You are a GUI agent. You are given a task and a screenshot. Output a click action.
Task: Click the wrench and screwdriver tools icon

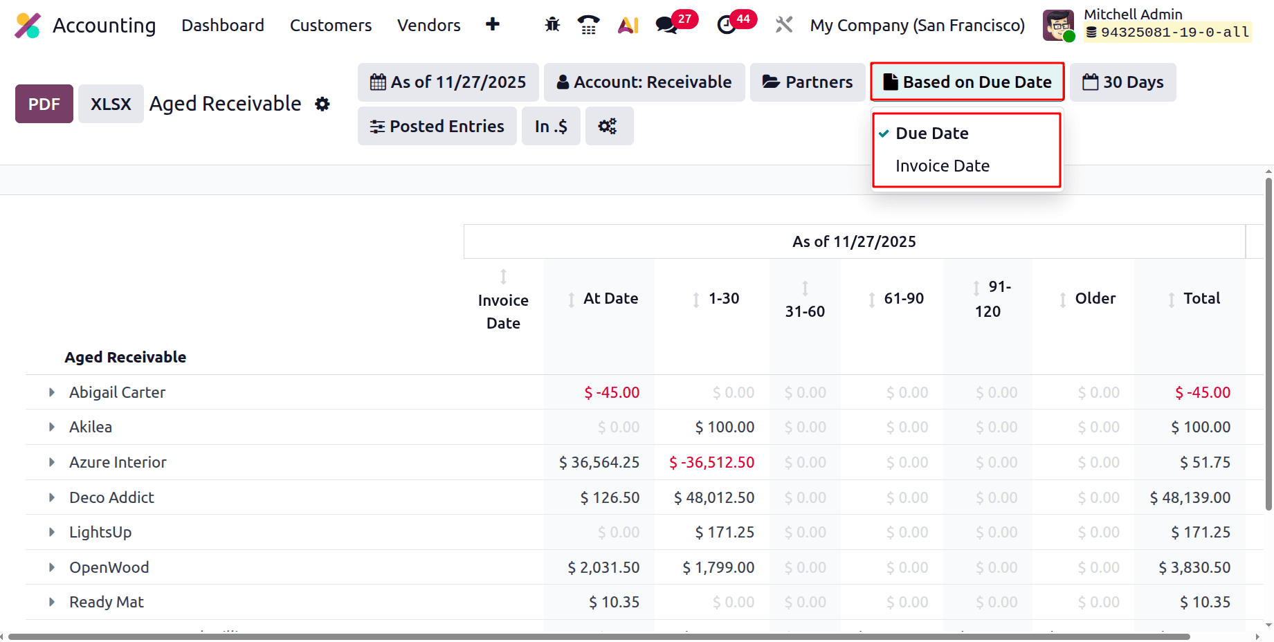click(784, 25)
